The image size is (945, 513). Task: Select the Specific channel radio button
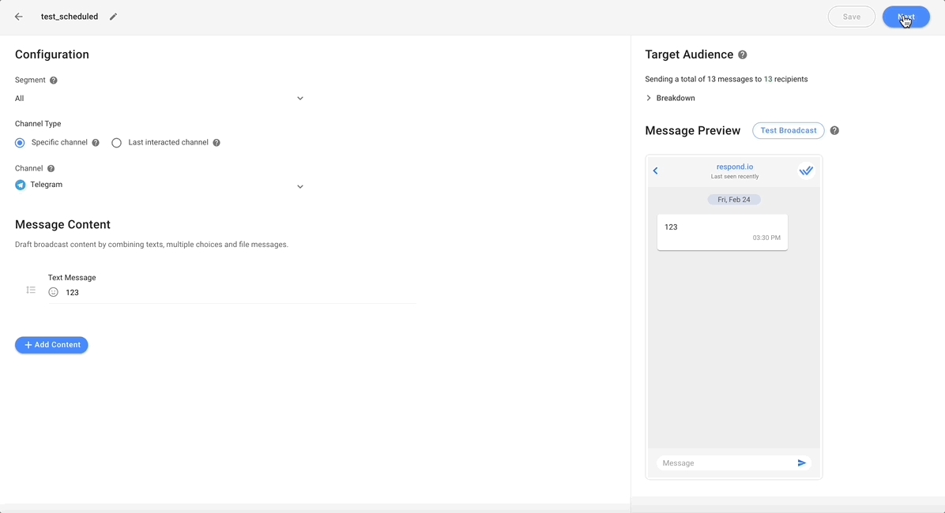20,143
